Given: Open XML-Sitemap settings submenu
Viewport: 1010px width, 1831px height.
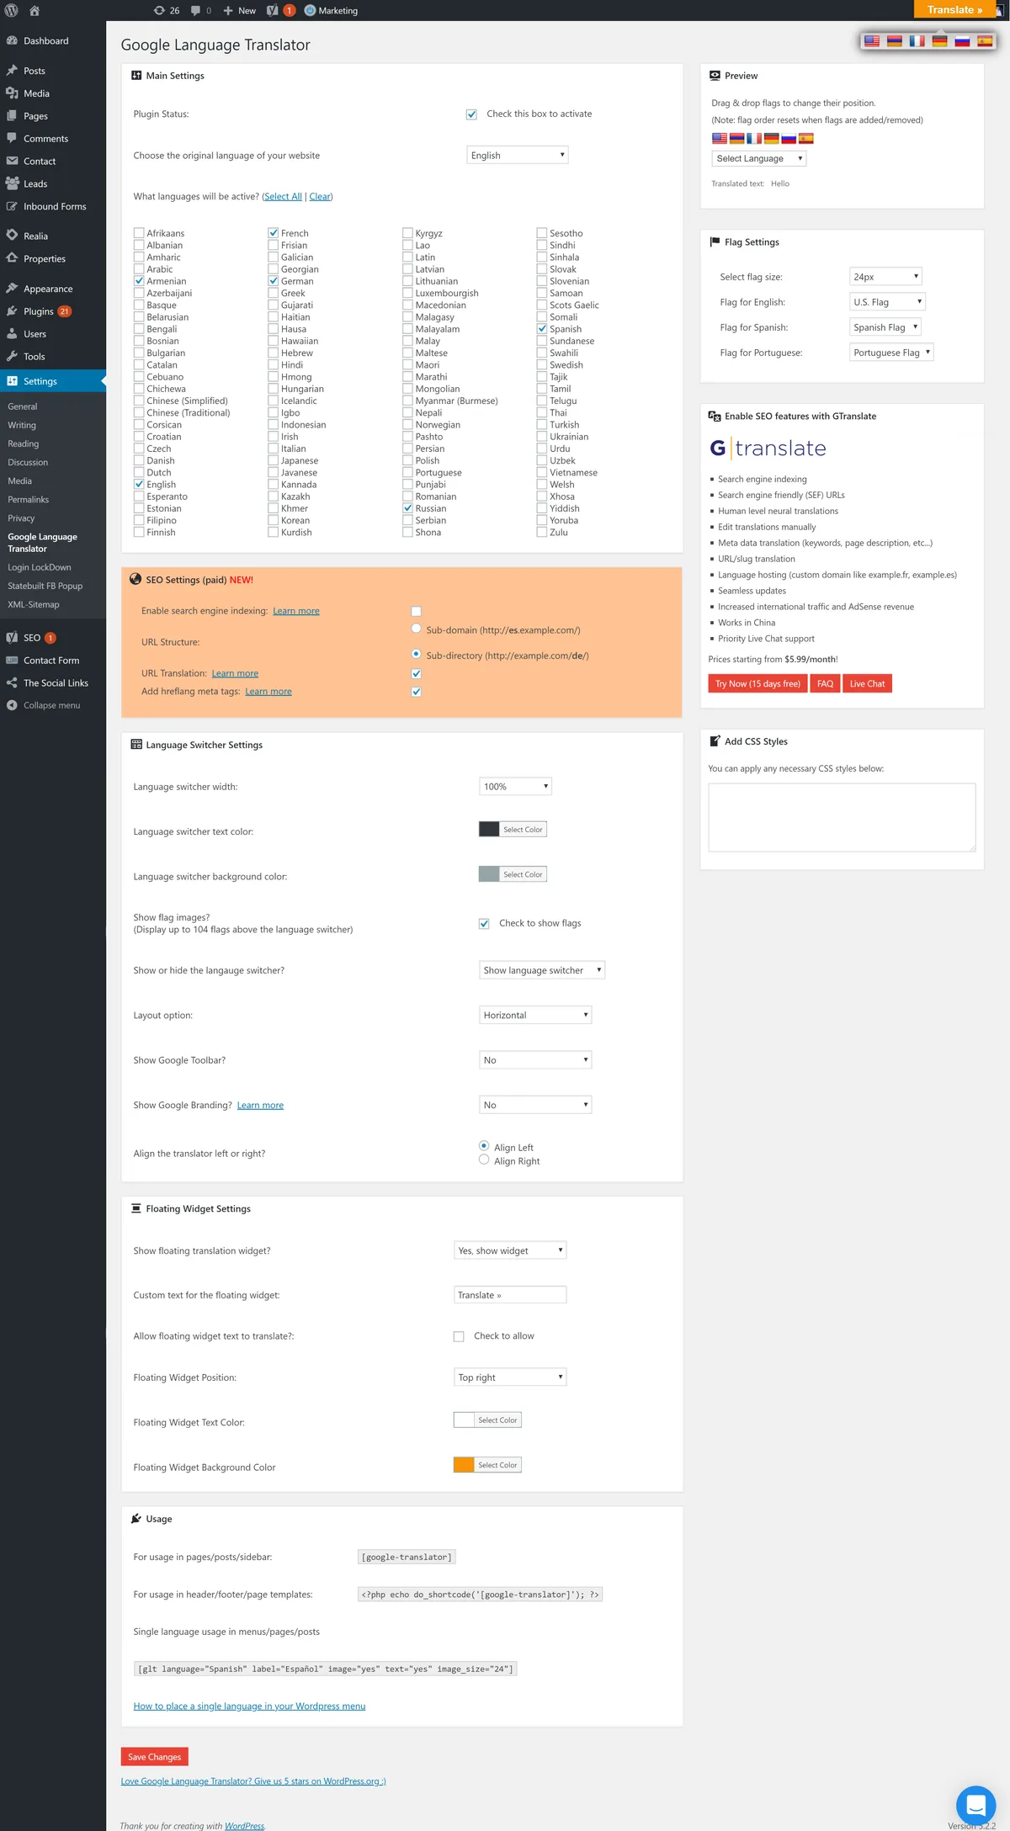Looking at the screenshot, I should (x=34, y=604).
